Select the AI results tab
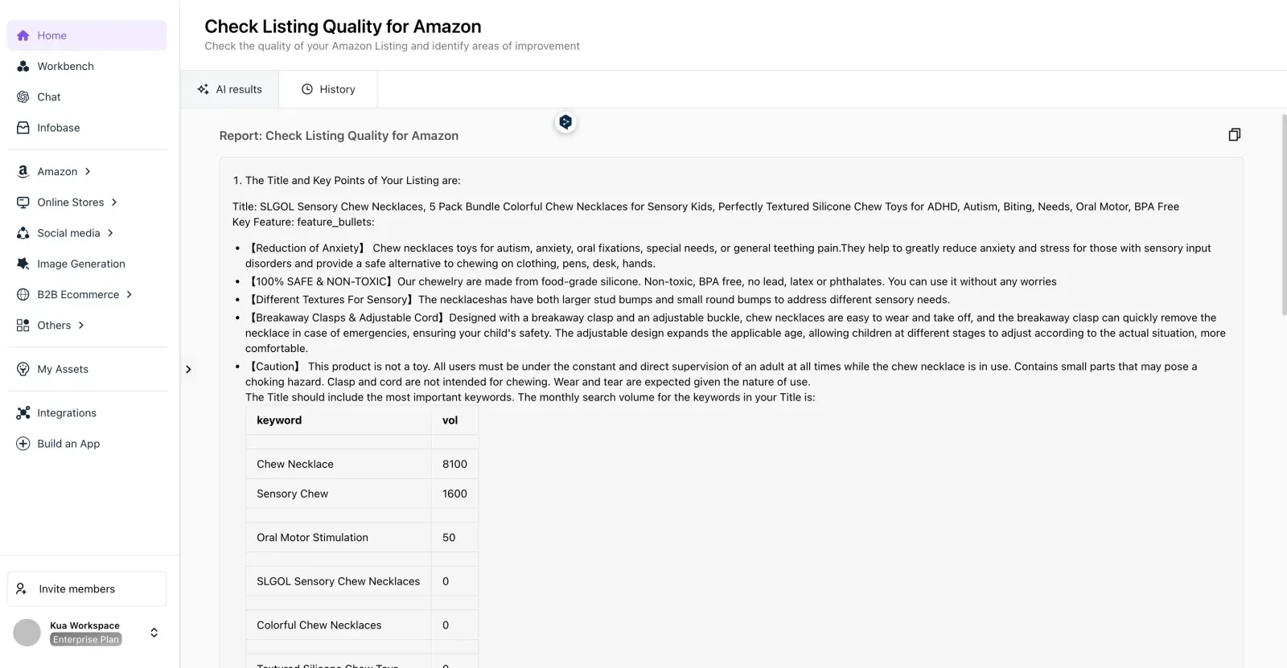This screenshot has width=1287, height=668. coord(229,88)
